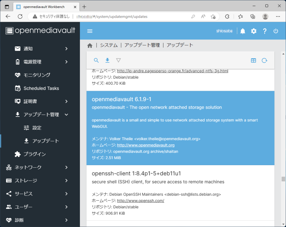Click the search magnifier icon in updates toolbar
Screen dimensions: 286x227
pyautogui.click(x=96, y=60)
